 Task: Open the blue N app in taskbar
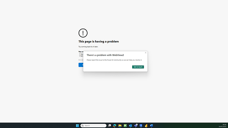point(141,126)
